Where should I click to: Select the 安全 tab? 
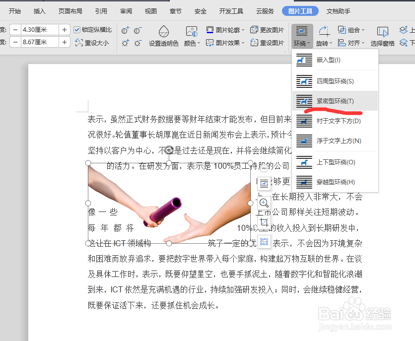[x=201, y=11]
